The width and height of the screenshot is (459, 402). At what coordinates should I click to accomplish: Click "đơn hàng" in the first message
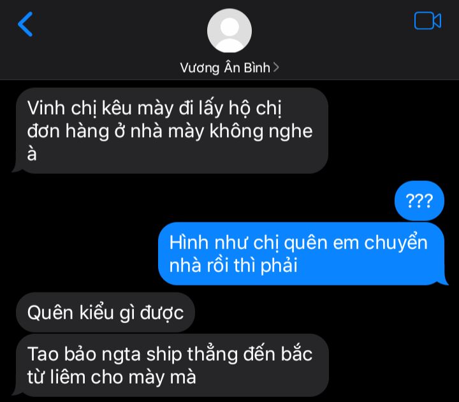pyautogui.click(x=68, y=131)
